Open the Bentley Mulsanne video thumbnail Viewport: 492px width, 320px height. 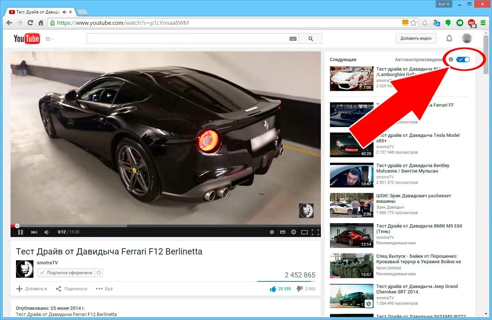[x=351, y=175]
